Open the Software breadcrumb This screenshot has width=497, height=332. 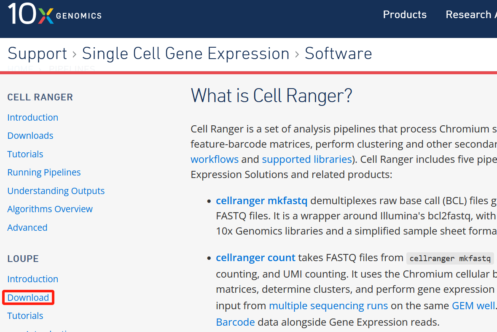338,54
